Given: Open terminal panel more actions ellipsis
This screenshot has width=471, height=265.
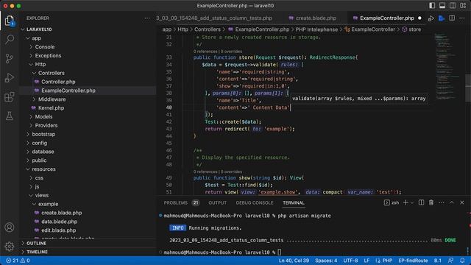Looking at the screenshot, I should (442, 203).
